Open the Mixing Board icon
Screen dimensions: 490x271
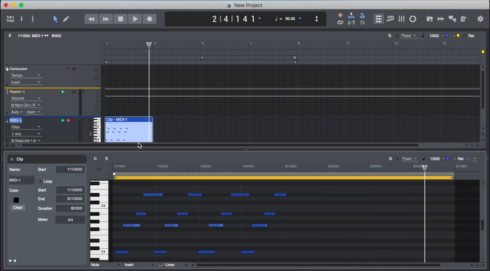click(401, 19)
